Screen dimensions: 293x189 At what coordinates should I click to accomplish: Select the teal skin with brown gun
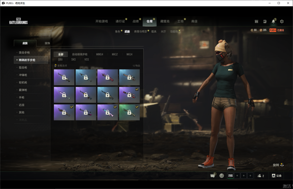click(129, 77)
